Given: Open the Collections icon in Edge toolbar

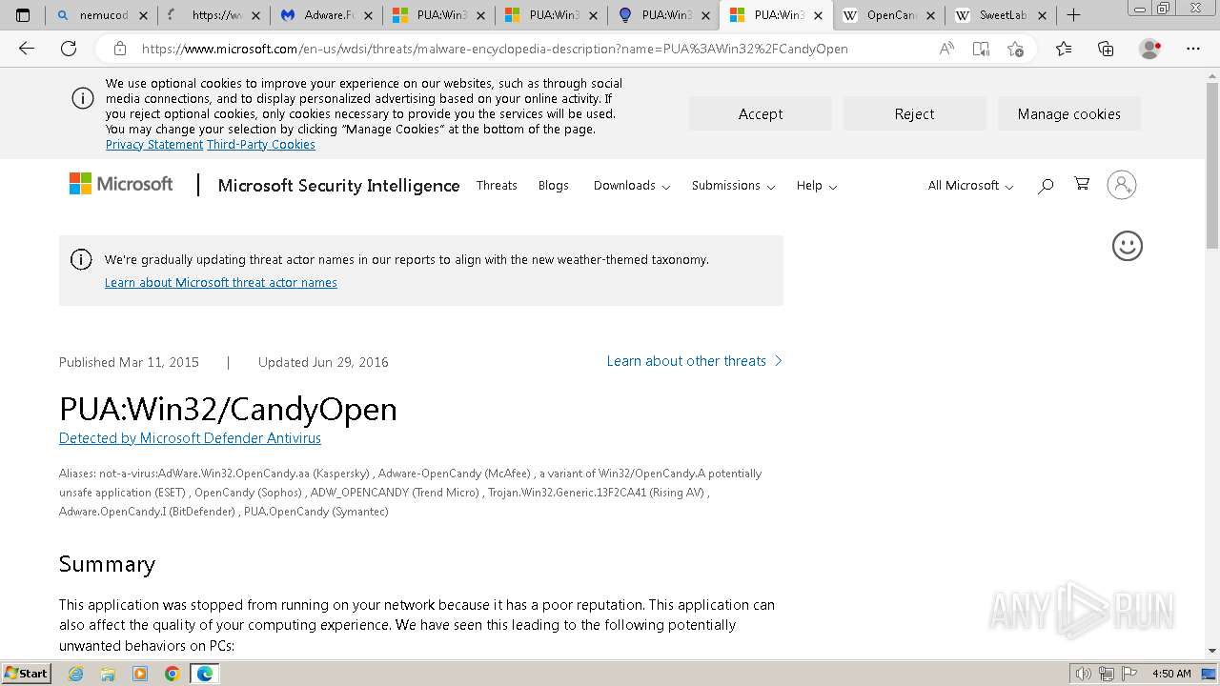Looking at the screenshot, I should click(x=1106, y=49).
